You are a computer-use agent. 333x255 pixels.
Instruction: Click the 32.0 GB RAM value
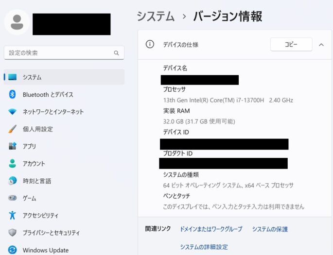click(199, 121)
